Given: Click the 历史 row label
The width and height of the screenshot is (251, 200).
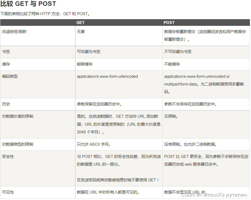Looking at the screenshot, I should point(6,104).
